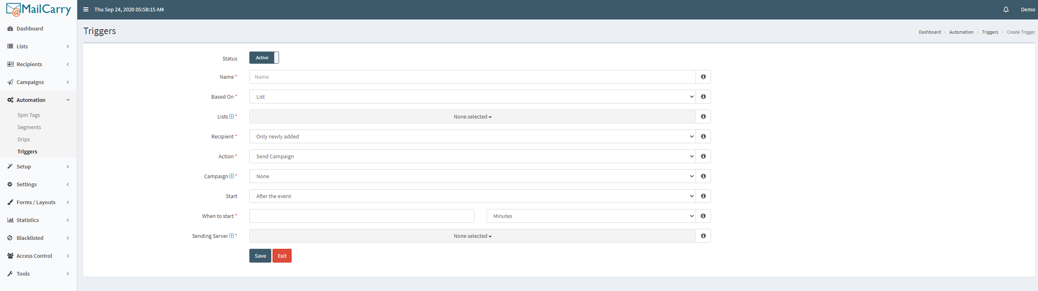The image size is (1038, 291).
Task: Click the Lists icon in sidebar
Action: 10,46
